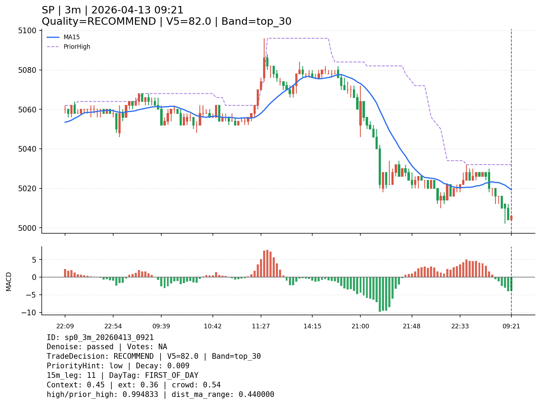Select the 21:00 x-axis tick label
Image resolution: width=540 pixels, height=404 pixels.
click(x=360, y=326)
